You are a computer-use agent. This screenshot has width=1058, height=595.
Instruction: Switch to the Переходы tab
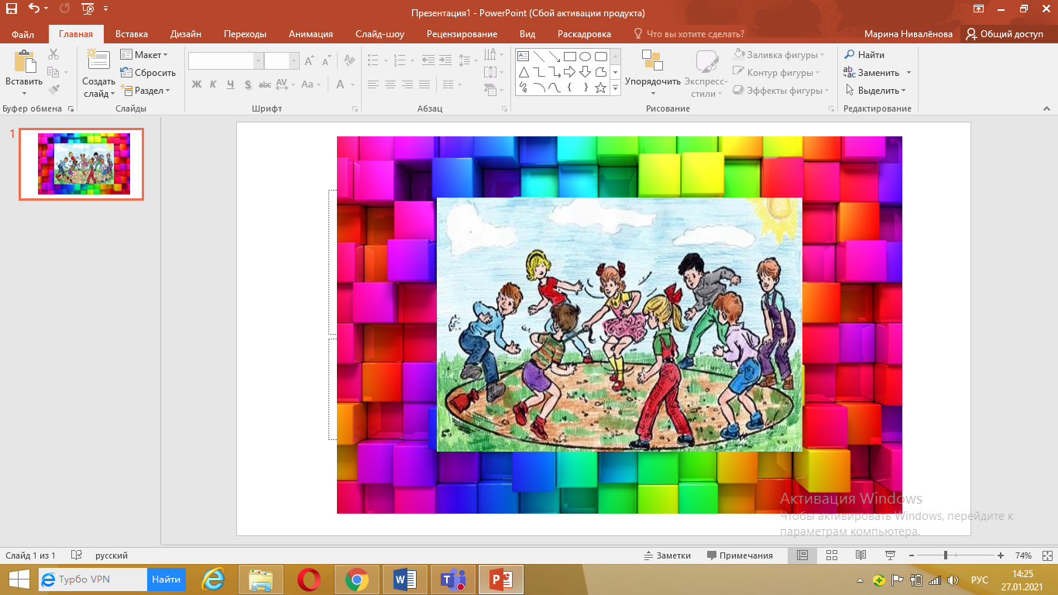click(x=245, y=34)
